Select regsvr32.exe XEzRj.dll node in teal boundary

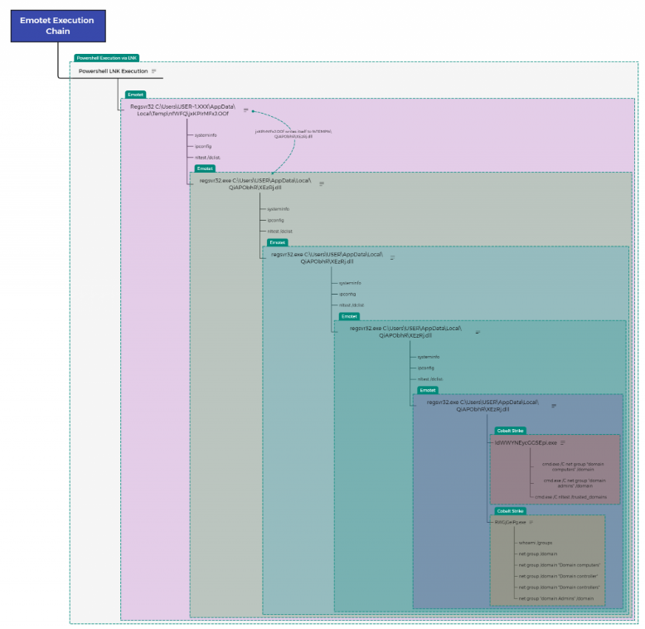405,332
